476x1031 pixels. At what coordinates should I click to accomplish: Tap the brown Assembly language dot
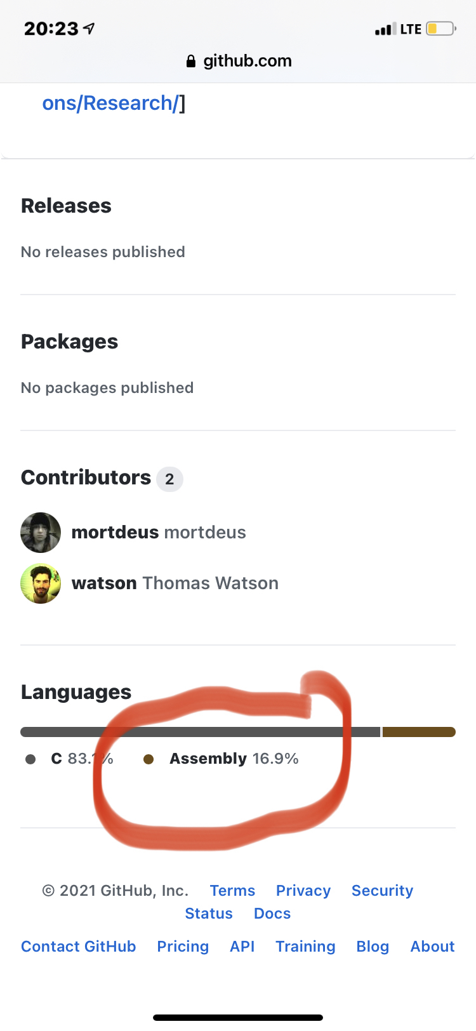coord(149,759)
